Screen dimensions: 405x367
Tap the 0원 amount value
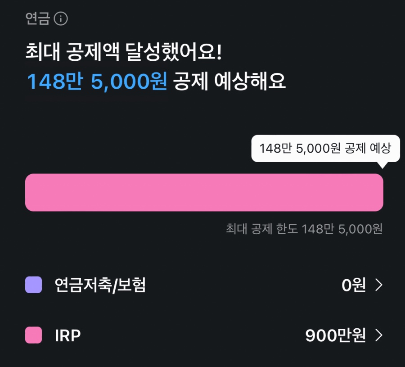(354, 285)
